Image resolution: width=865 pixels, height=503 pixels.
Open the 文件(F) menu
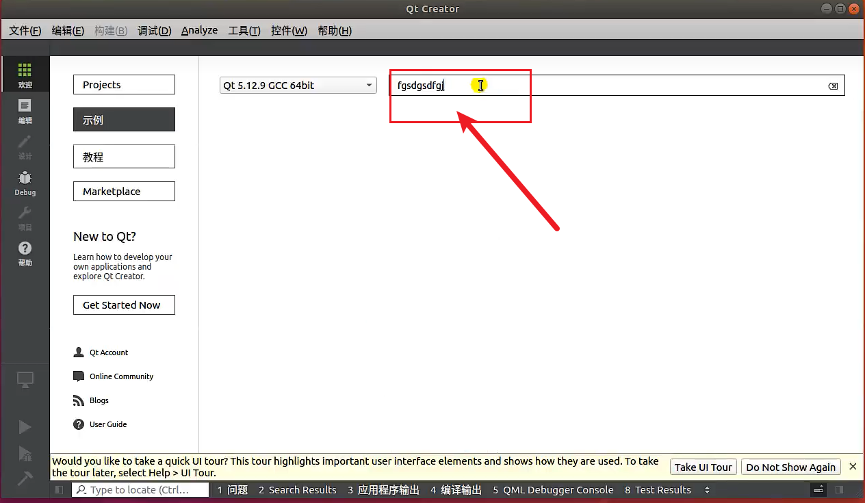coord(25,31)
